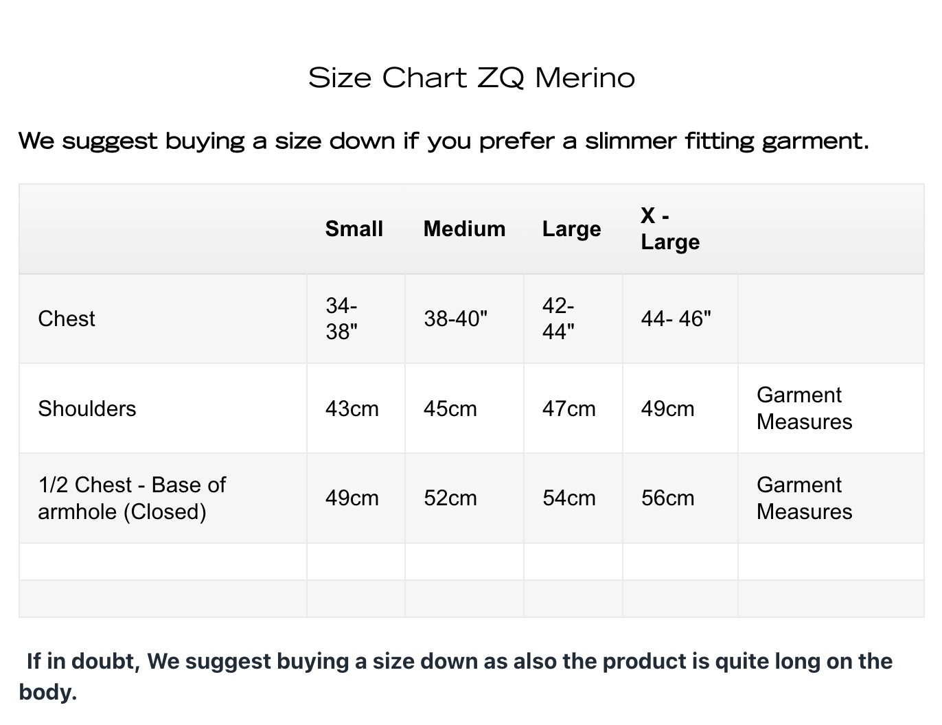Click the 43cm shoulders cell
The height and width of the screenshot is (725, 942).
coord(352,408)
